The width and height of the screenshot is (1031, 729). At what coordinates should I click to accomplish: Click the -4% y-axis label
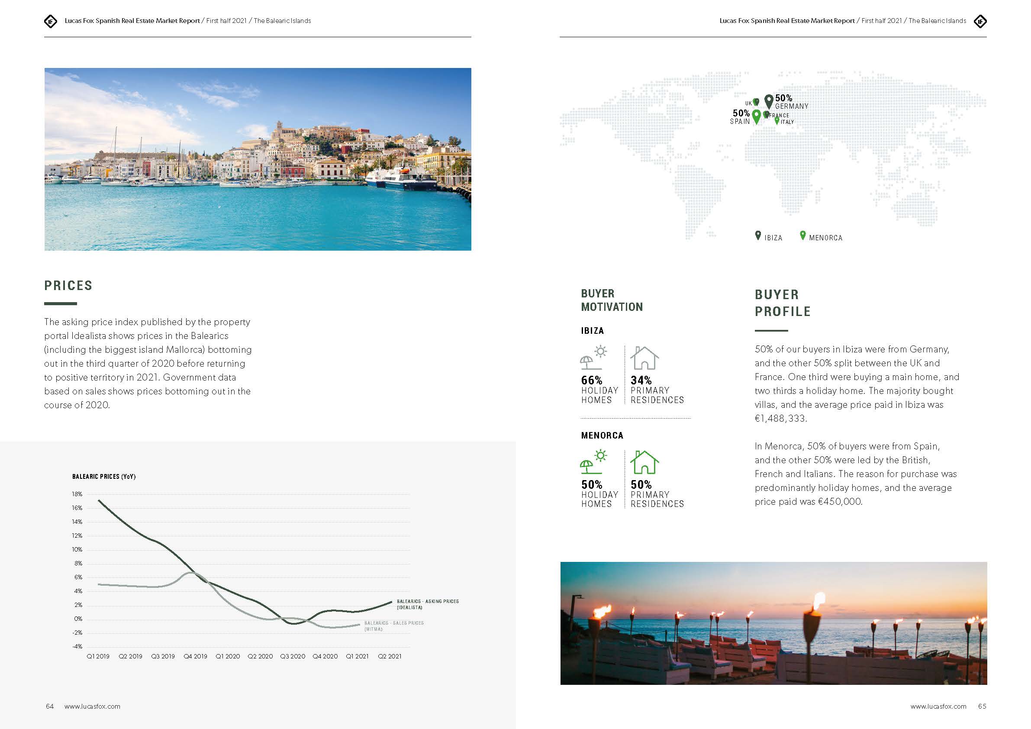(x=77, y=646)
